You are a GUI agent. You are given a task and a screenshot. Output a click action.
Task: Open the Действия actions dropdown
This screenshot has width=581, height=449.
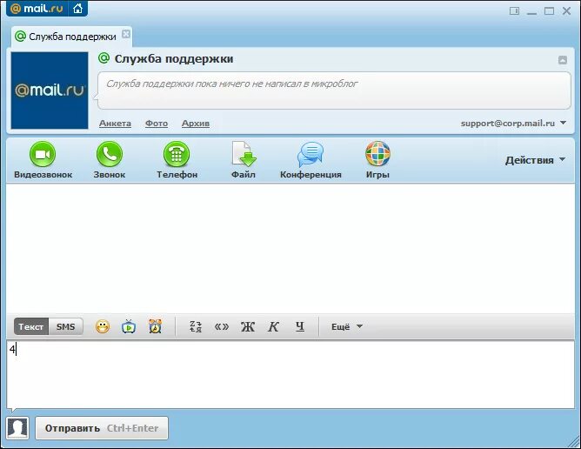535,160
